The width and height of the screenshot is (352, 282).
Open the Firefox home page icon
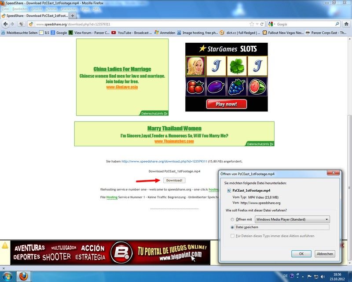pos(346,24)
